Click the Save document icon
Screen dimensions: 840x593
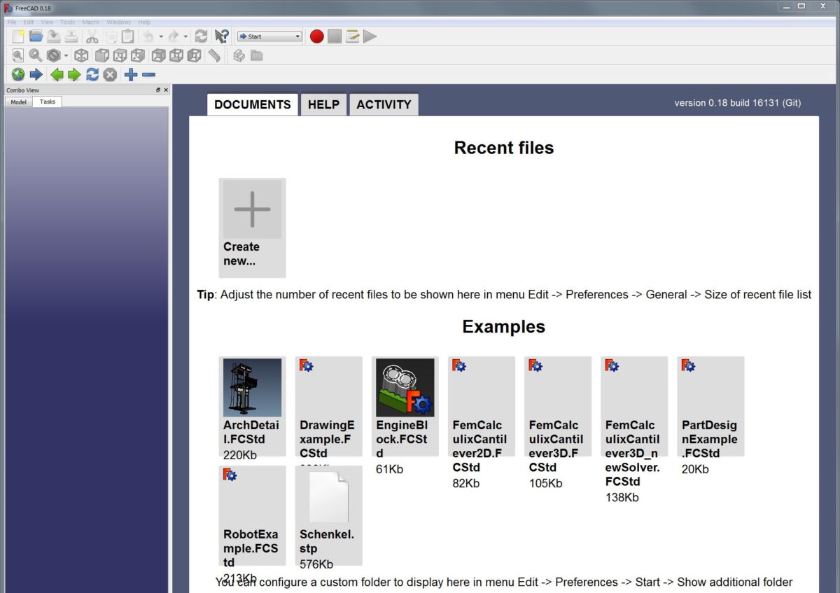coord(54,36)
